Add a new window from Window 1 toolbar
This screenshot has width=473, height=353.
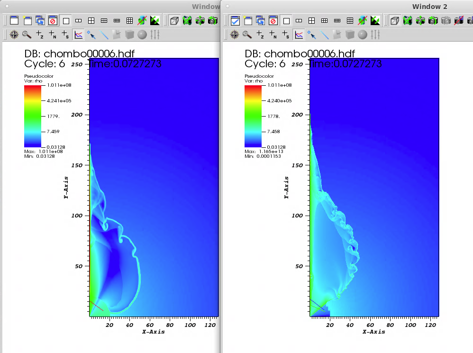[27, 20]
